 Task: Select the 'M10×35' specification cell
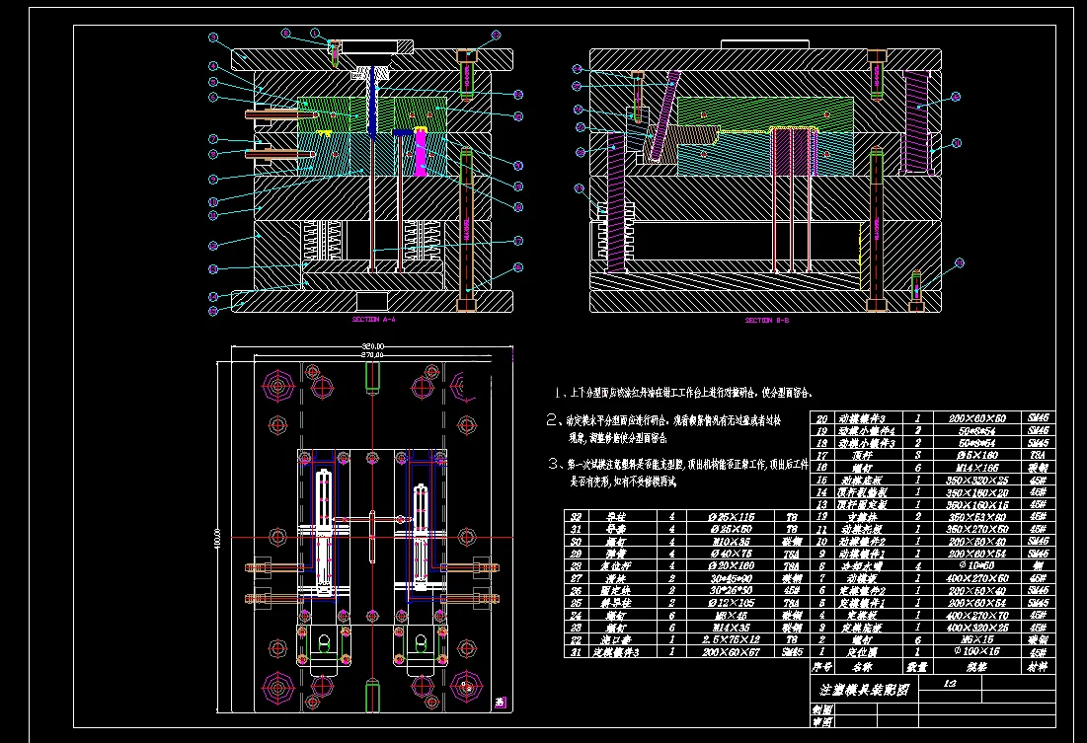[731, 542]
